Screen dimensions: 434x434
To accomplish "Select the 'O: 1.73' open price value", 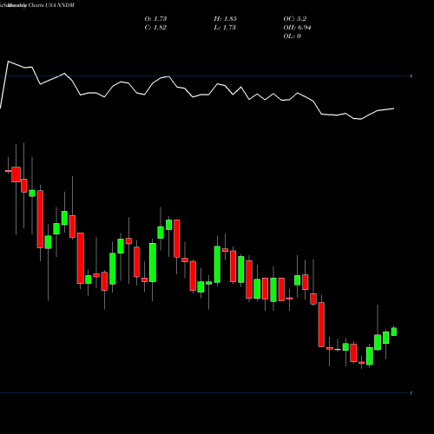I will (x=155, y=19).
